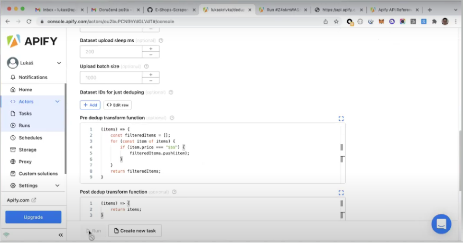Open the Actors section
463x243 pixels.
26,101
